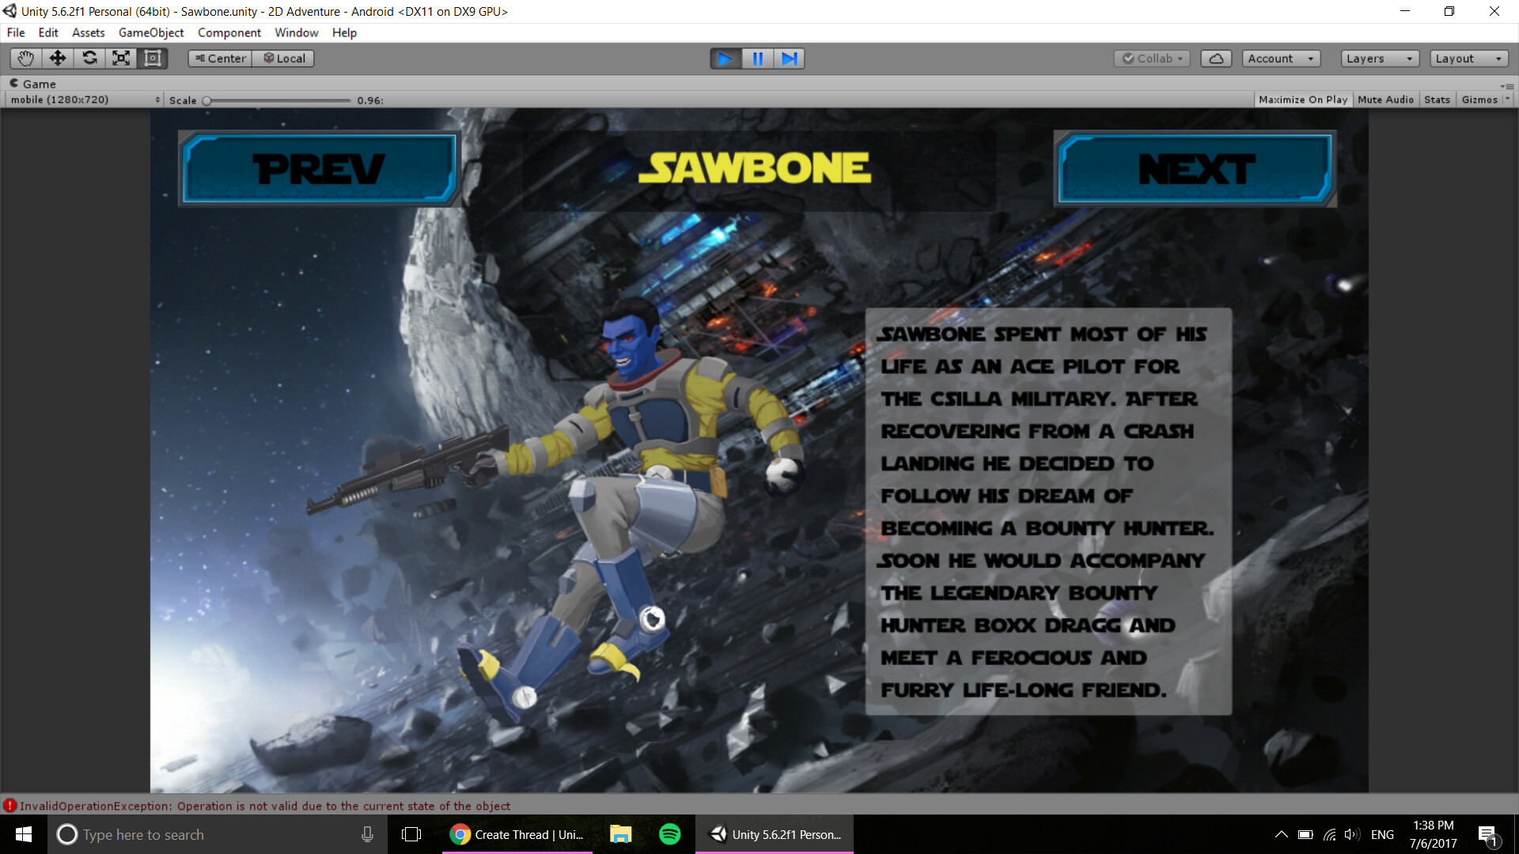Select the Scale tool
Screen dimensions: 1519x854
point(121,59)
